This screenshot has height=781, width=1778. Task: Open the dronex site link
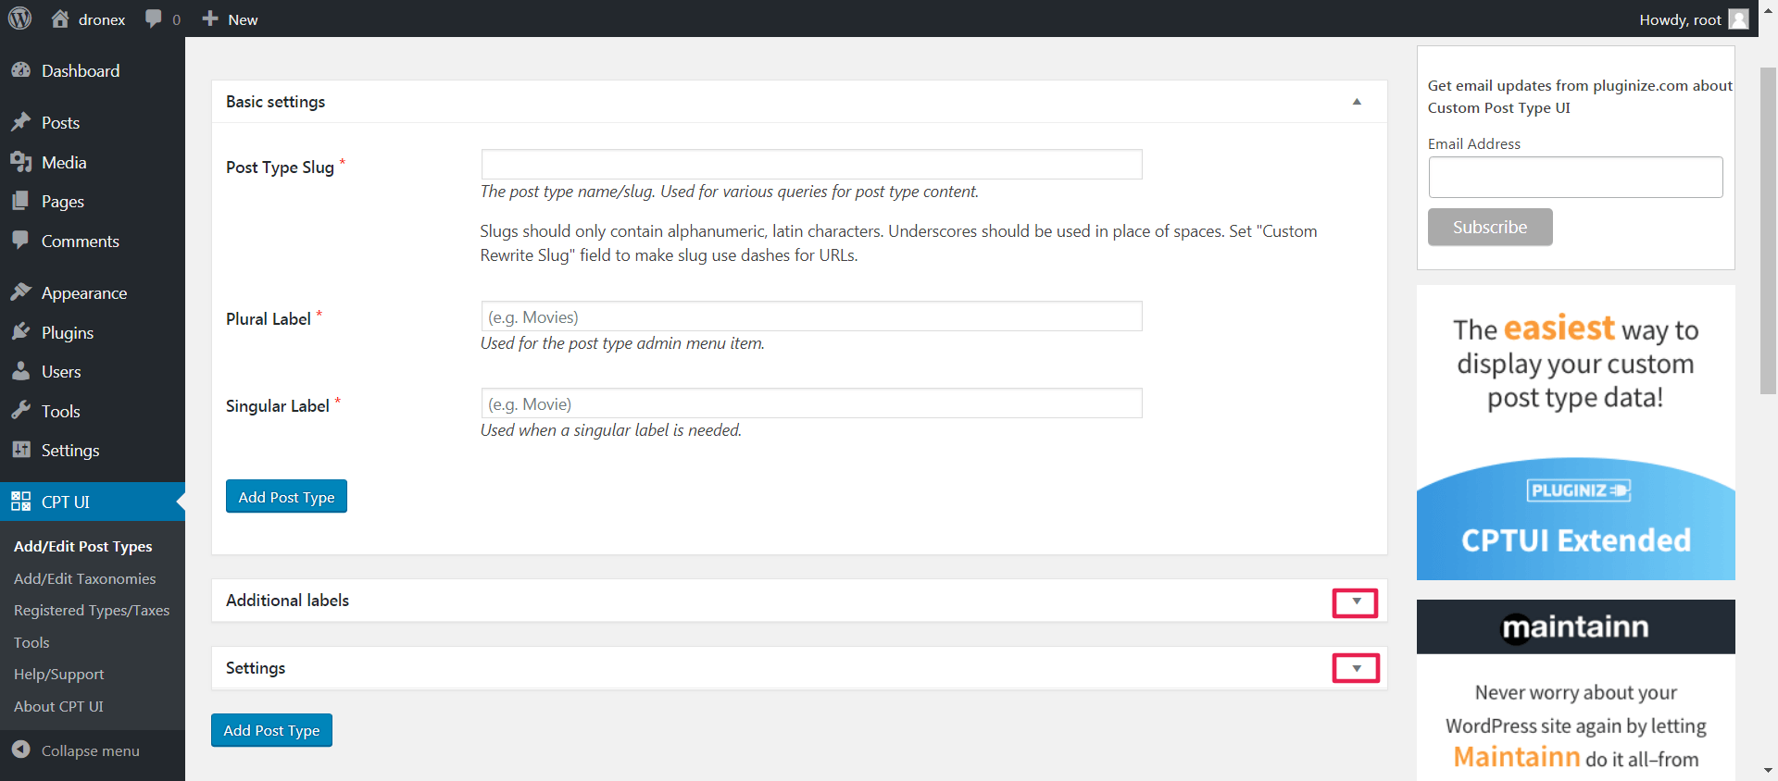102,19
